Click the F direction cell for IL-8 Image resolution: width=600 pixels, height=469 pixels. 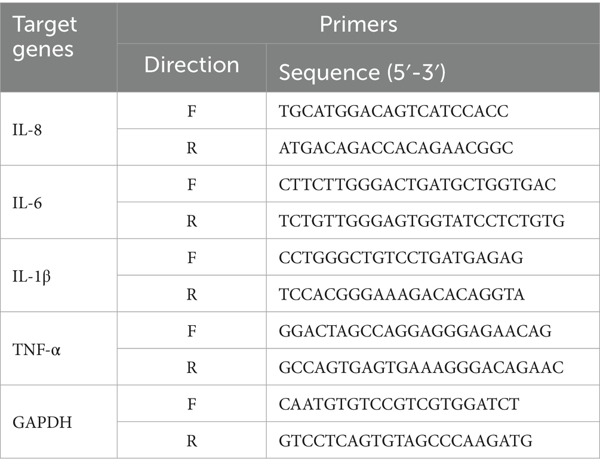pos(191,112)
